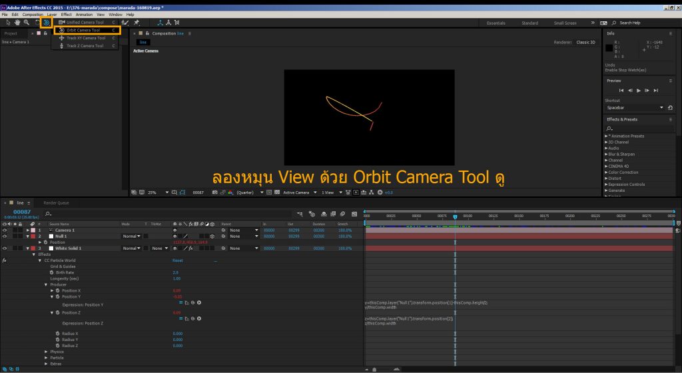Click Reset for CC Particle World effect
This screenshot has height=373, width=682.
pyautogui.click(x=178, y=260)
